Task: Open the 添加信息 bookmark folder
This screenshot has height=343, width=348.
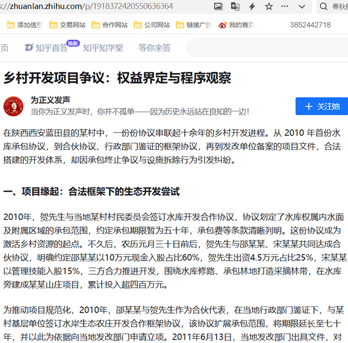Action: click(x=24, y=25)
